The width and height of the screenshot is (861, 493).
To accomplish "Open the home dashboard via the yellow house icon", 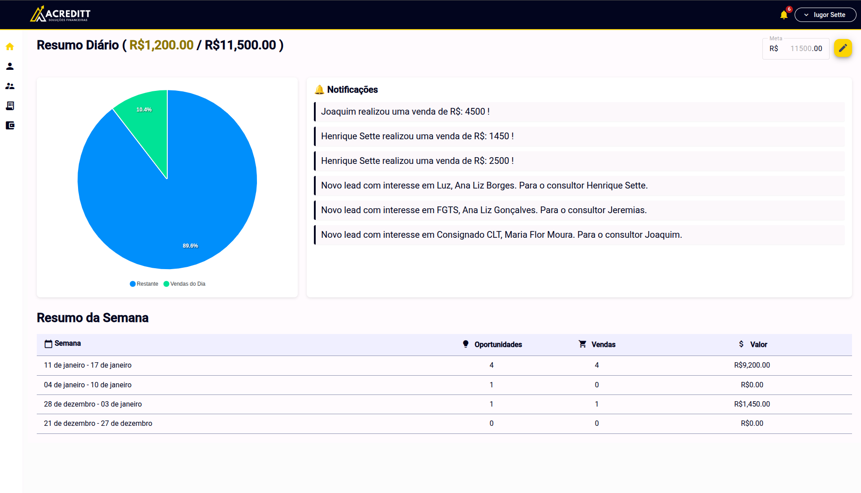I will [10, 47].
